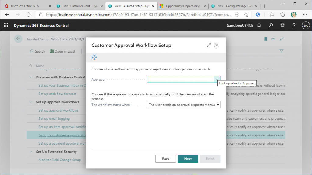The image size is (312, 175).
Task: Open Business Central search magnifier
Action: pyautogui.click(x=271, y=26)
